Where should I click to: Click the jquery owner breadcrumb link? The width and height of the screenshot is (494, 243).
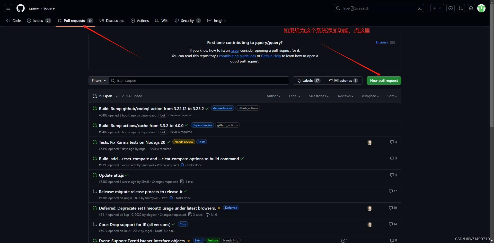(34, 8)
